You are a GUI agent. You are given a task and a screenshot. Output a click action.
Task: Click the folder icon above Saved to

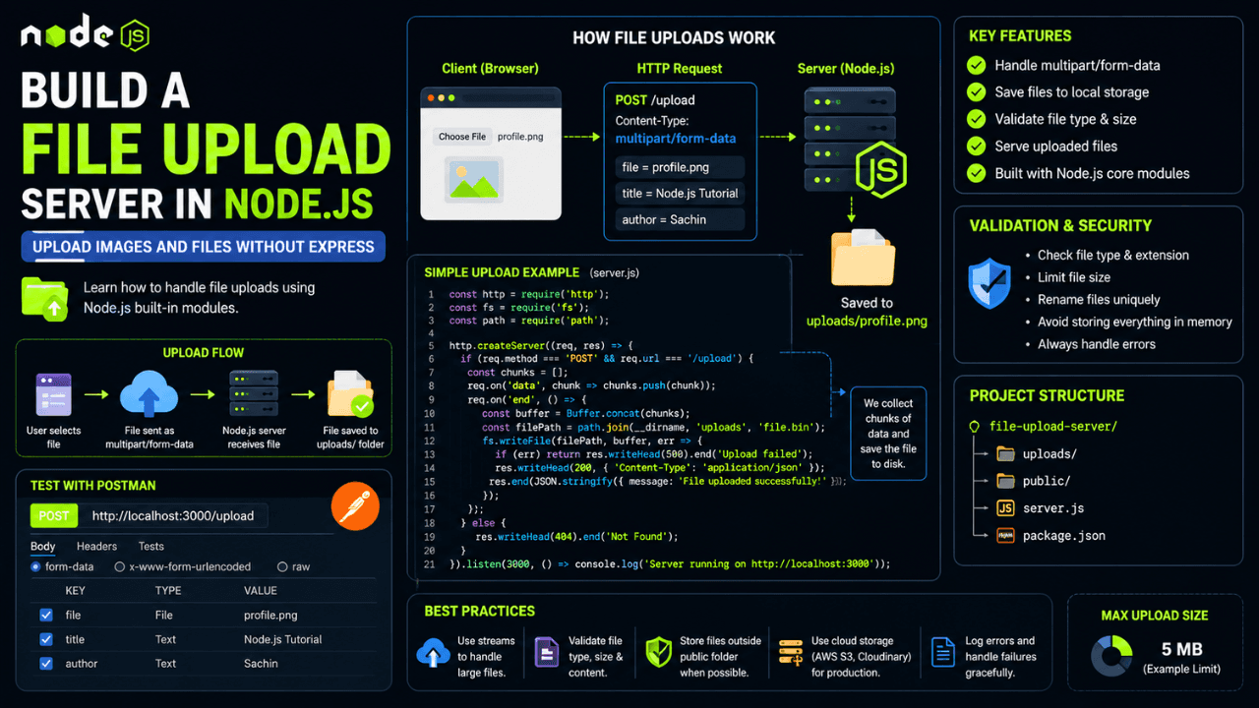[x=863, y=258]
